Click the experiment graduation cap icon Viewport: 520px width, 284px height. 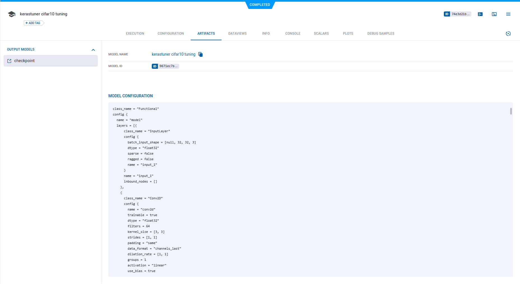[x=11, y=14]
